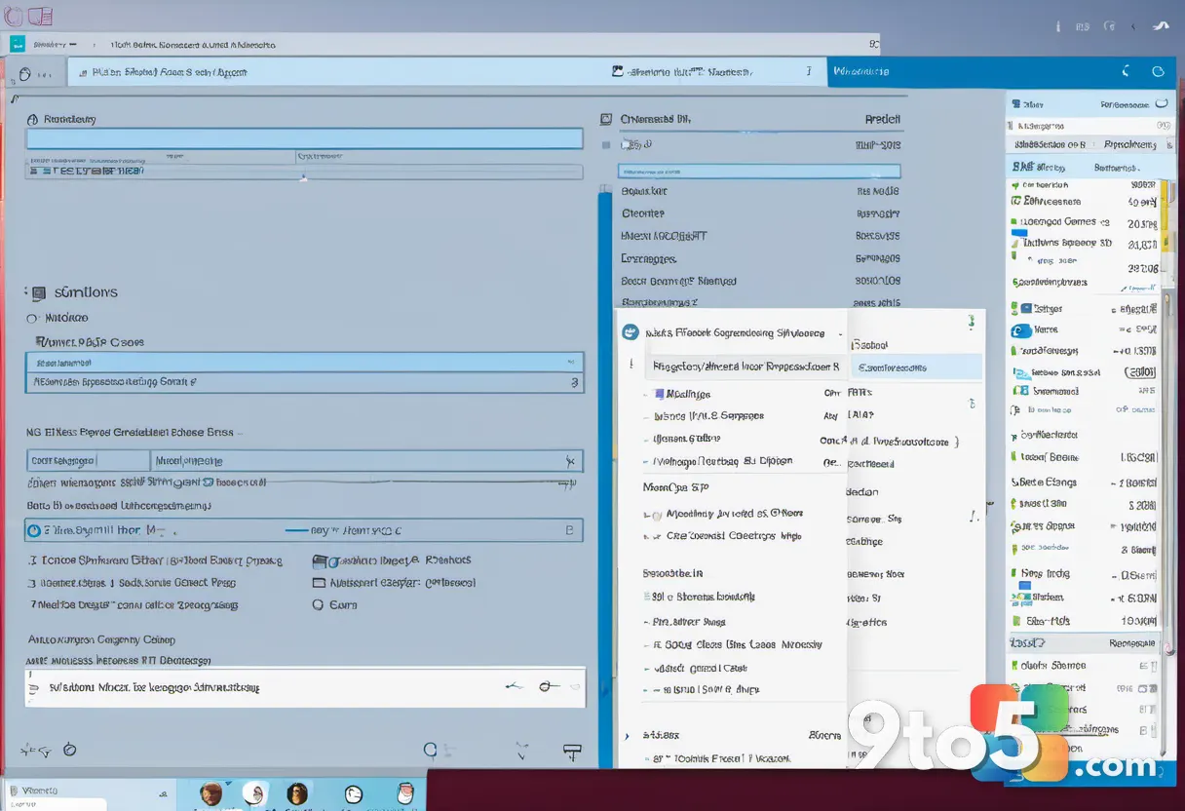
Task: Toggle the switch at the right panel's top corner
Action: click(1162, 103)
